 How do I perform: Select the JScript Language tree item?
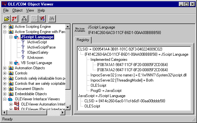point(37,37)
